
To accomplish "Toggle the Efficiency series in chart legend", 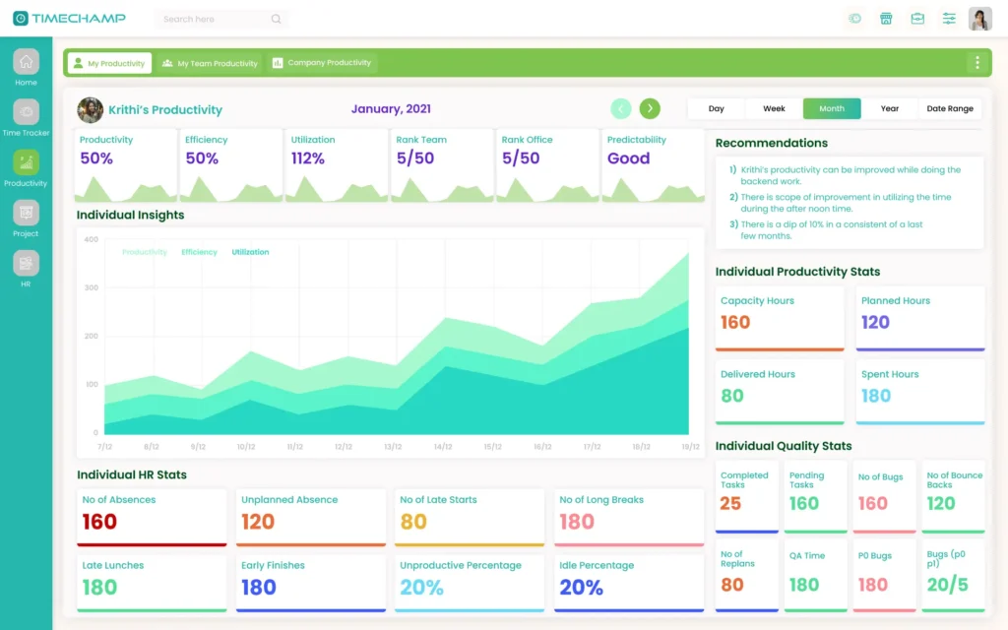I will tap(199, 252).
